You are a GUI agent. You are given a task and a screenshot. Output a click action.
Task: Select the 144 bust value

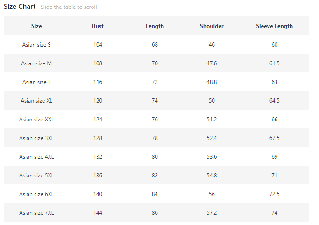(98, 213)
